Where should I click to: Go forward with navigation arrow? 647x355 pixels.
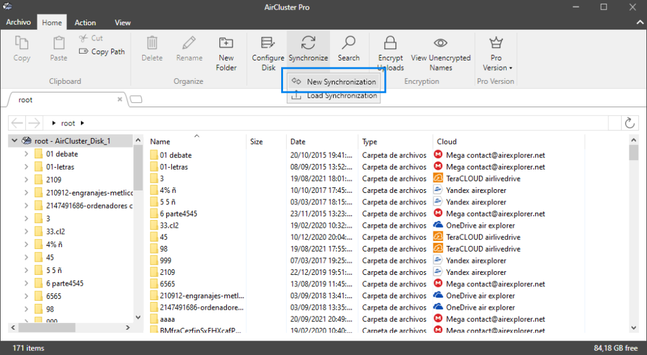34,123
